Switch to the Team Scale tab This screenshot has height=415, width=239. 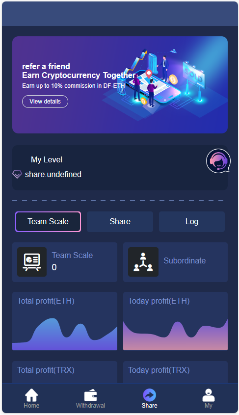pyautogui.click(x=48, y=222)
